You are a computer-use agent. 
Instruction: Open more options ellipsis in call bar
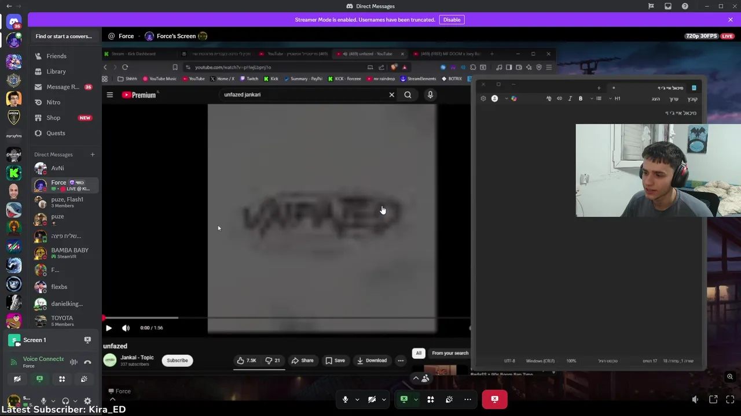(x=467, y=399)
